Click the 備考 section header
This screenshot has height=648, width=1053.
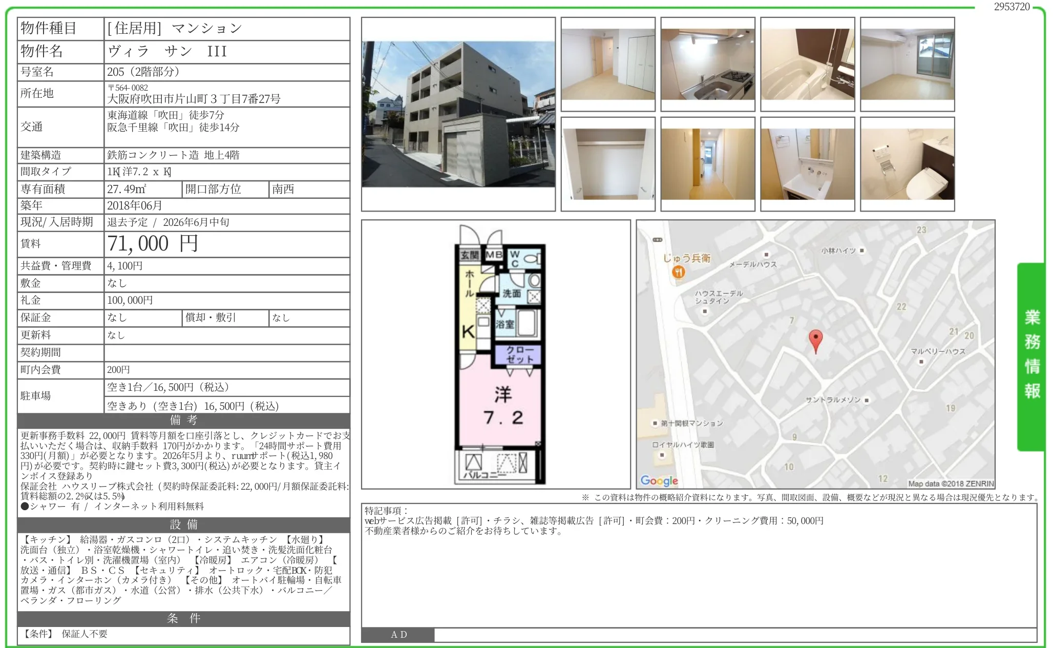(183, 421)
